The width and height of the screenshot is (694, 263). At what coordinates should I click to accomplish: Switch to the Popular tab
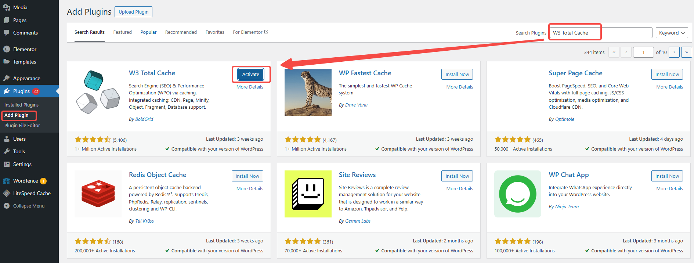[148, 32]
